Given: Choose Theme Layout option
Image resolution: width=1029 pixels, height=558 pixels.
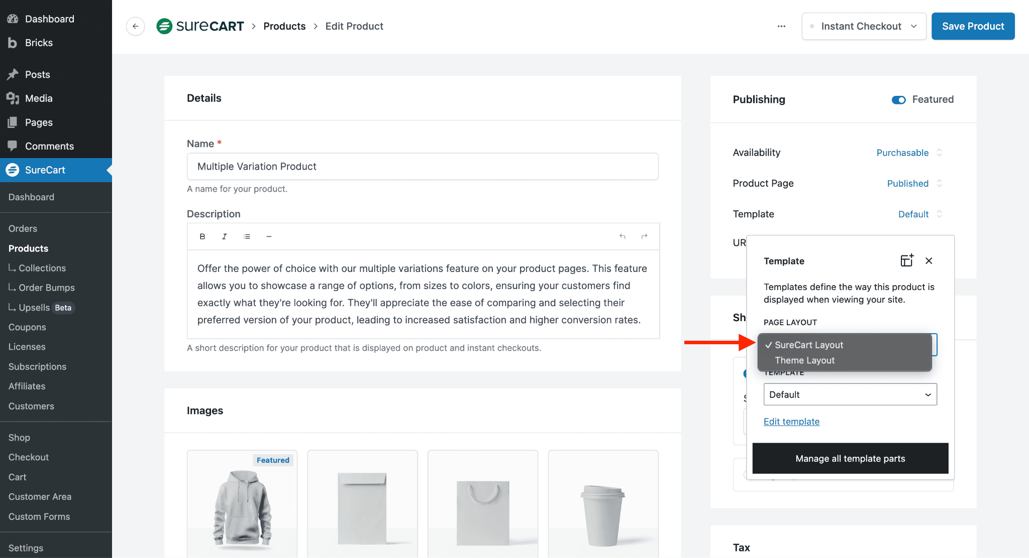Looking at the screenshot, I should 804,360.
